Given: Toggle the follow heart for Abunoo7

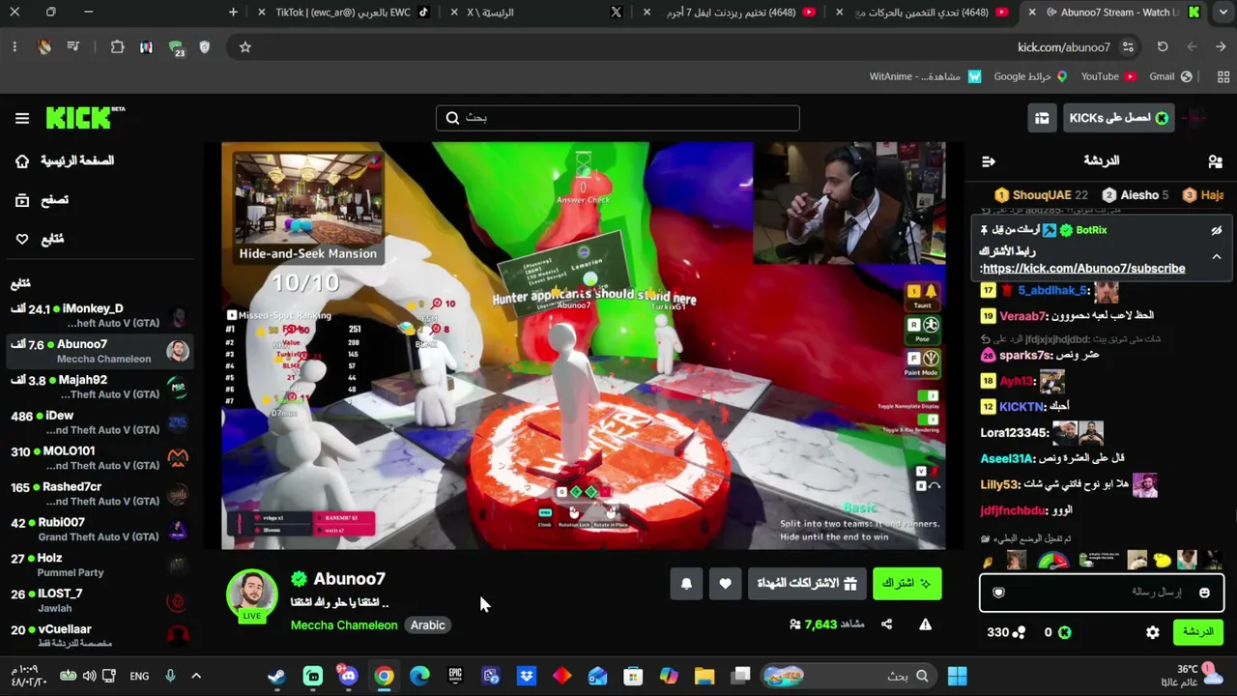Looking at the screenshot, I should pyautogui.click(x=725, y=583).
